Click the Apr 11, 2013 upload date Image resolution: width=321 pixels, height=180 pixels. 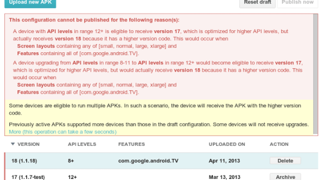coord(224,161)
